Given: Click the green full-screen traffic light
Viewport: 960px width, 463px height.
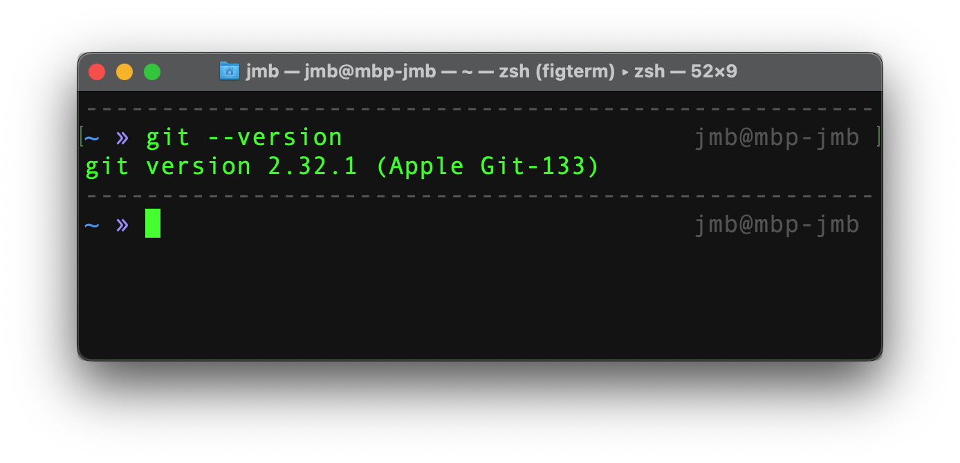Looking at the screenshot, I should point(152,71).
